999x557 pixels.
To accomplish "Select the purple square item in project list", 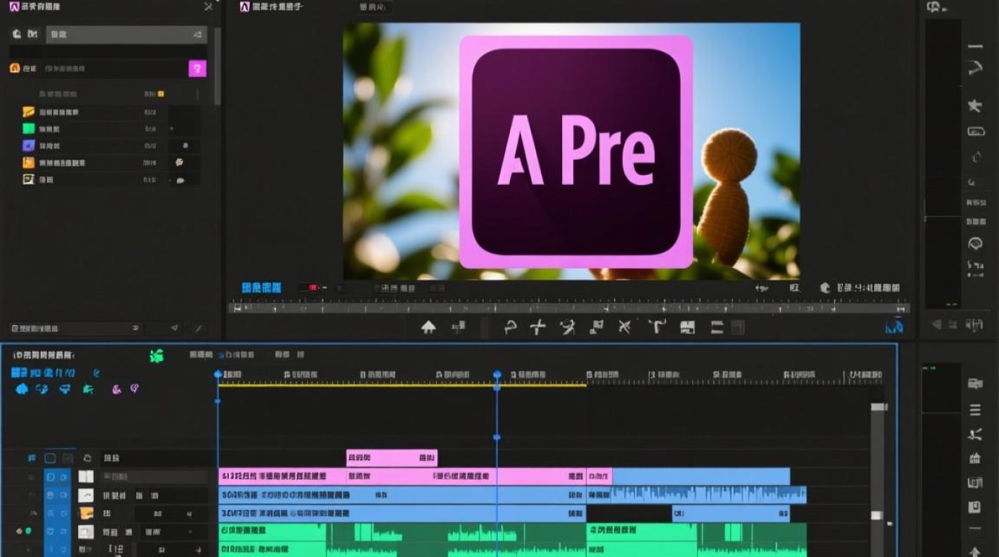I will pyautogui.click(x=29, y=146).
